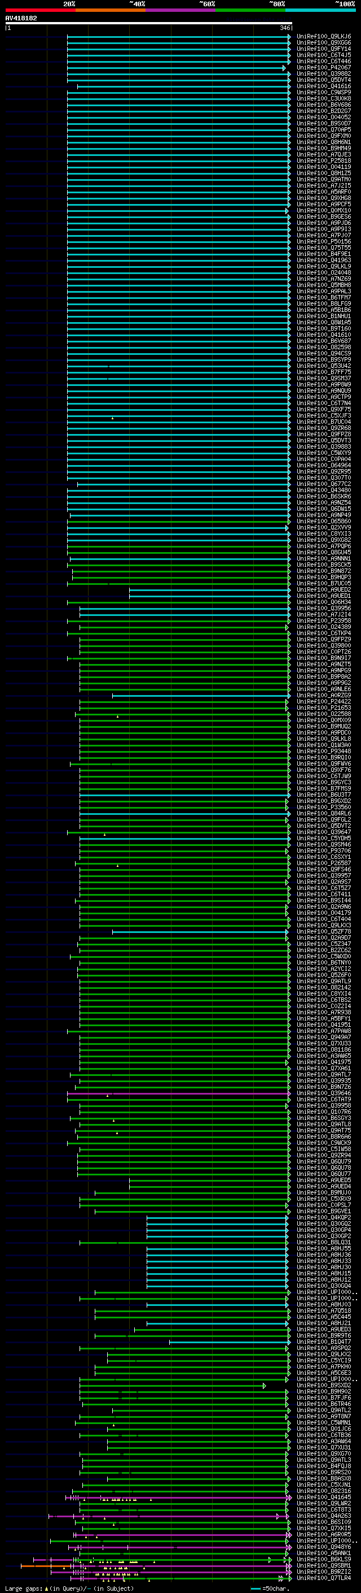
Task: Open the UniRef100_Q41616 hit link
Action: [x=324, y=86]
